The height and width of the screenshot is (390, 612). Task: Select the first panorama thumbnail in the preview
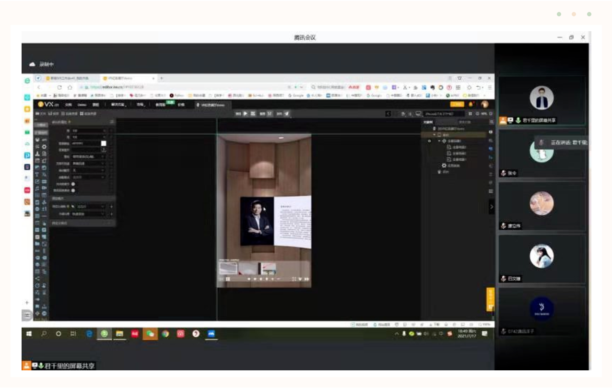pyautogui.click(x=228, y=269)
